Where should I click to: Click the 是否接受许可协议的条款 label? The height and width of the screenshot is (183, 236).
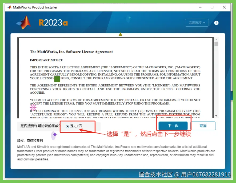point(40,126)
